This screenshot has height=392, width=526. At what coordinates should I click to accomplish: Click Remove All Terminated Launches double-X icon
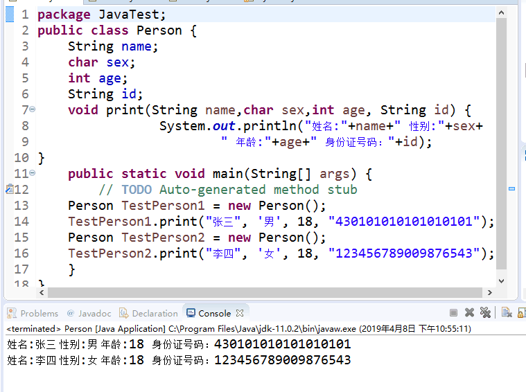click(485, 313)
